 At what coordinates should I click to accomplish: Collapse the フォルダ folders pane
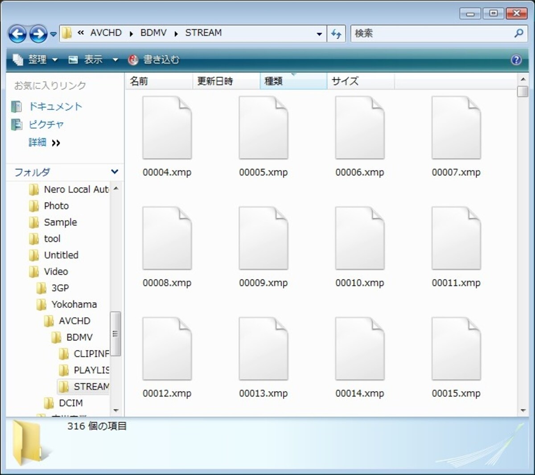coord(115,172)
